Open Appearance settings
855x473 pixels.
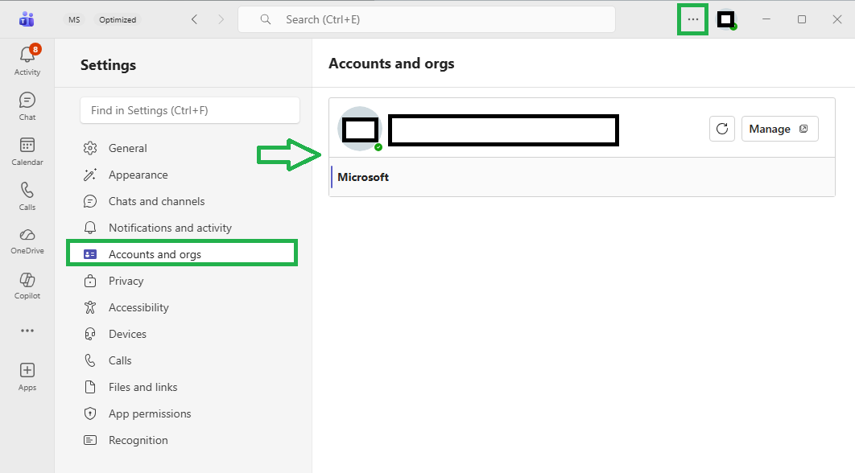138,175
